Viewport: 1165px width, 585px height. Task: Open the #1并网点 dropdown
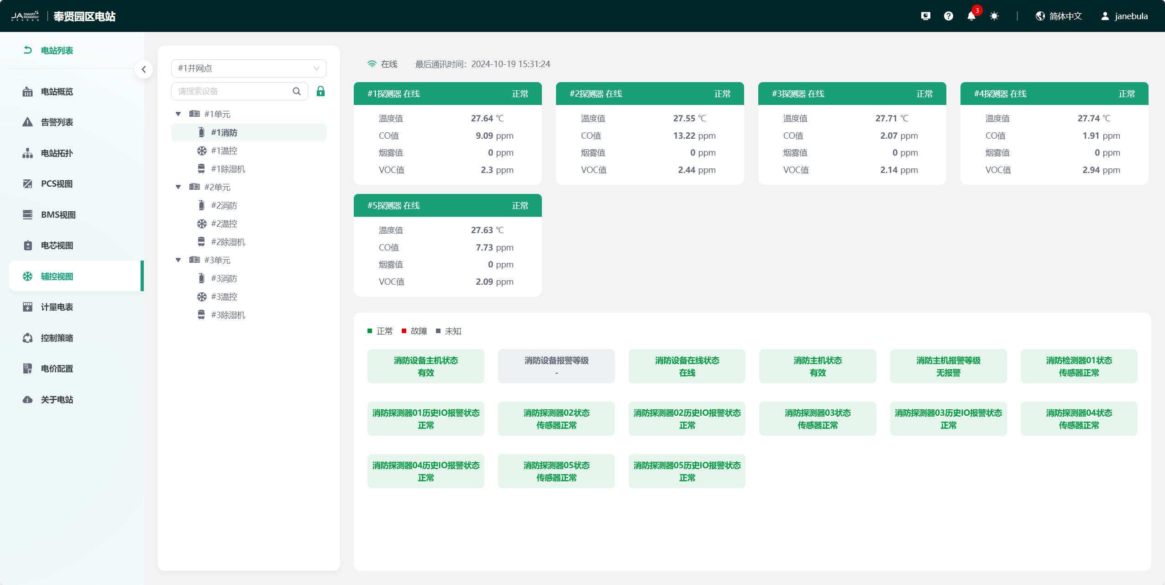tap(248, 68)
